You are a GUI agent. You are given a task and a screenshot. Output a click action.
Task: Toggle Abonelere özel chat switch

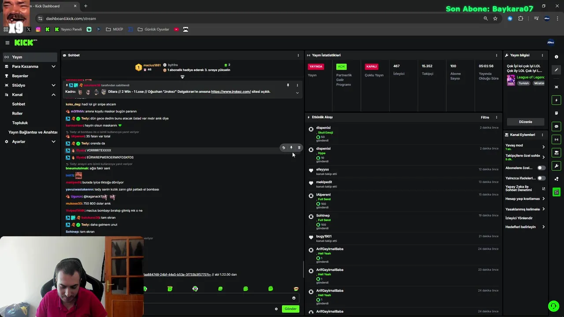click(x=541, y=168)
